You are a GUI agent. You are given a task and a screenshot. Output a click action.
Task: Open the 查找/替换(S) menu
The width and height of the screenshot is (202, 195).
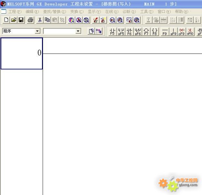pos(55,12)
